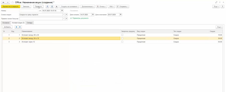This screenshot has width=226, height=92.
Task: Toggle Запретить продажу for Истекает между 24 и 12
Action: [122, 38]
